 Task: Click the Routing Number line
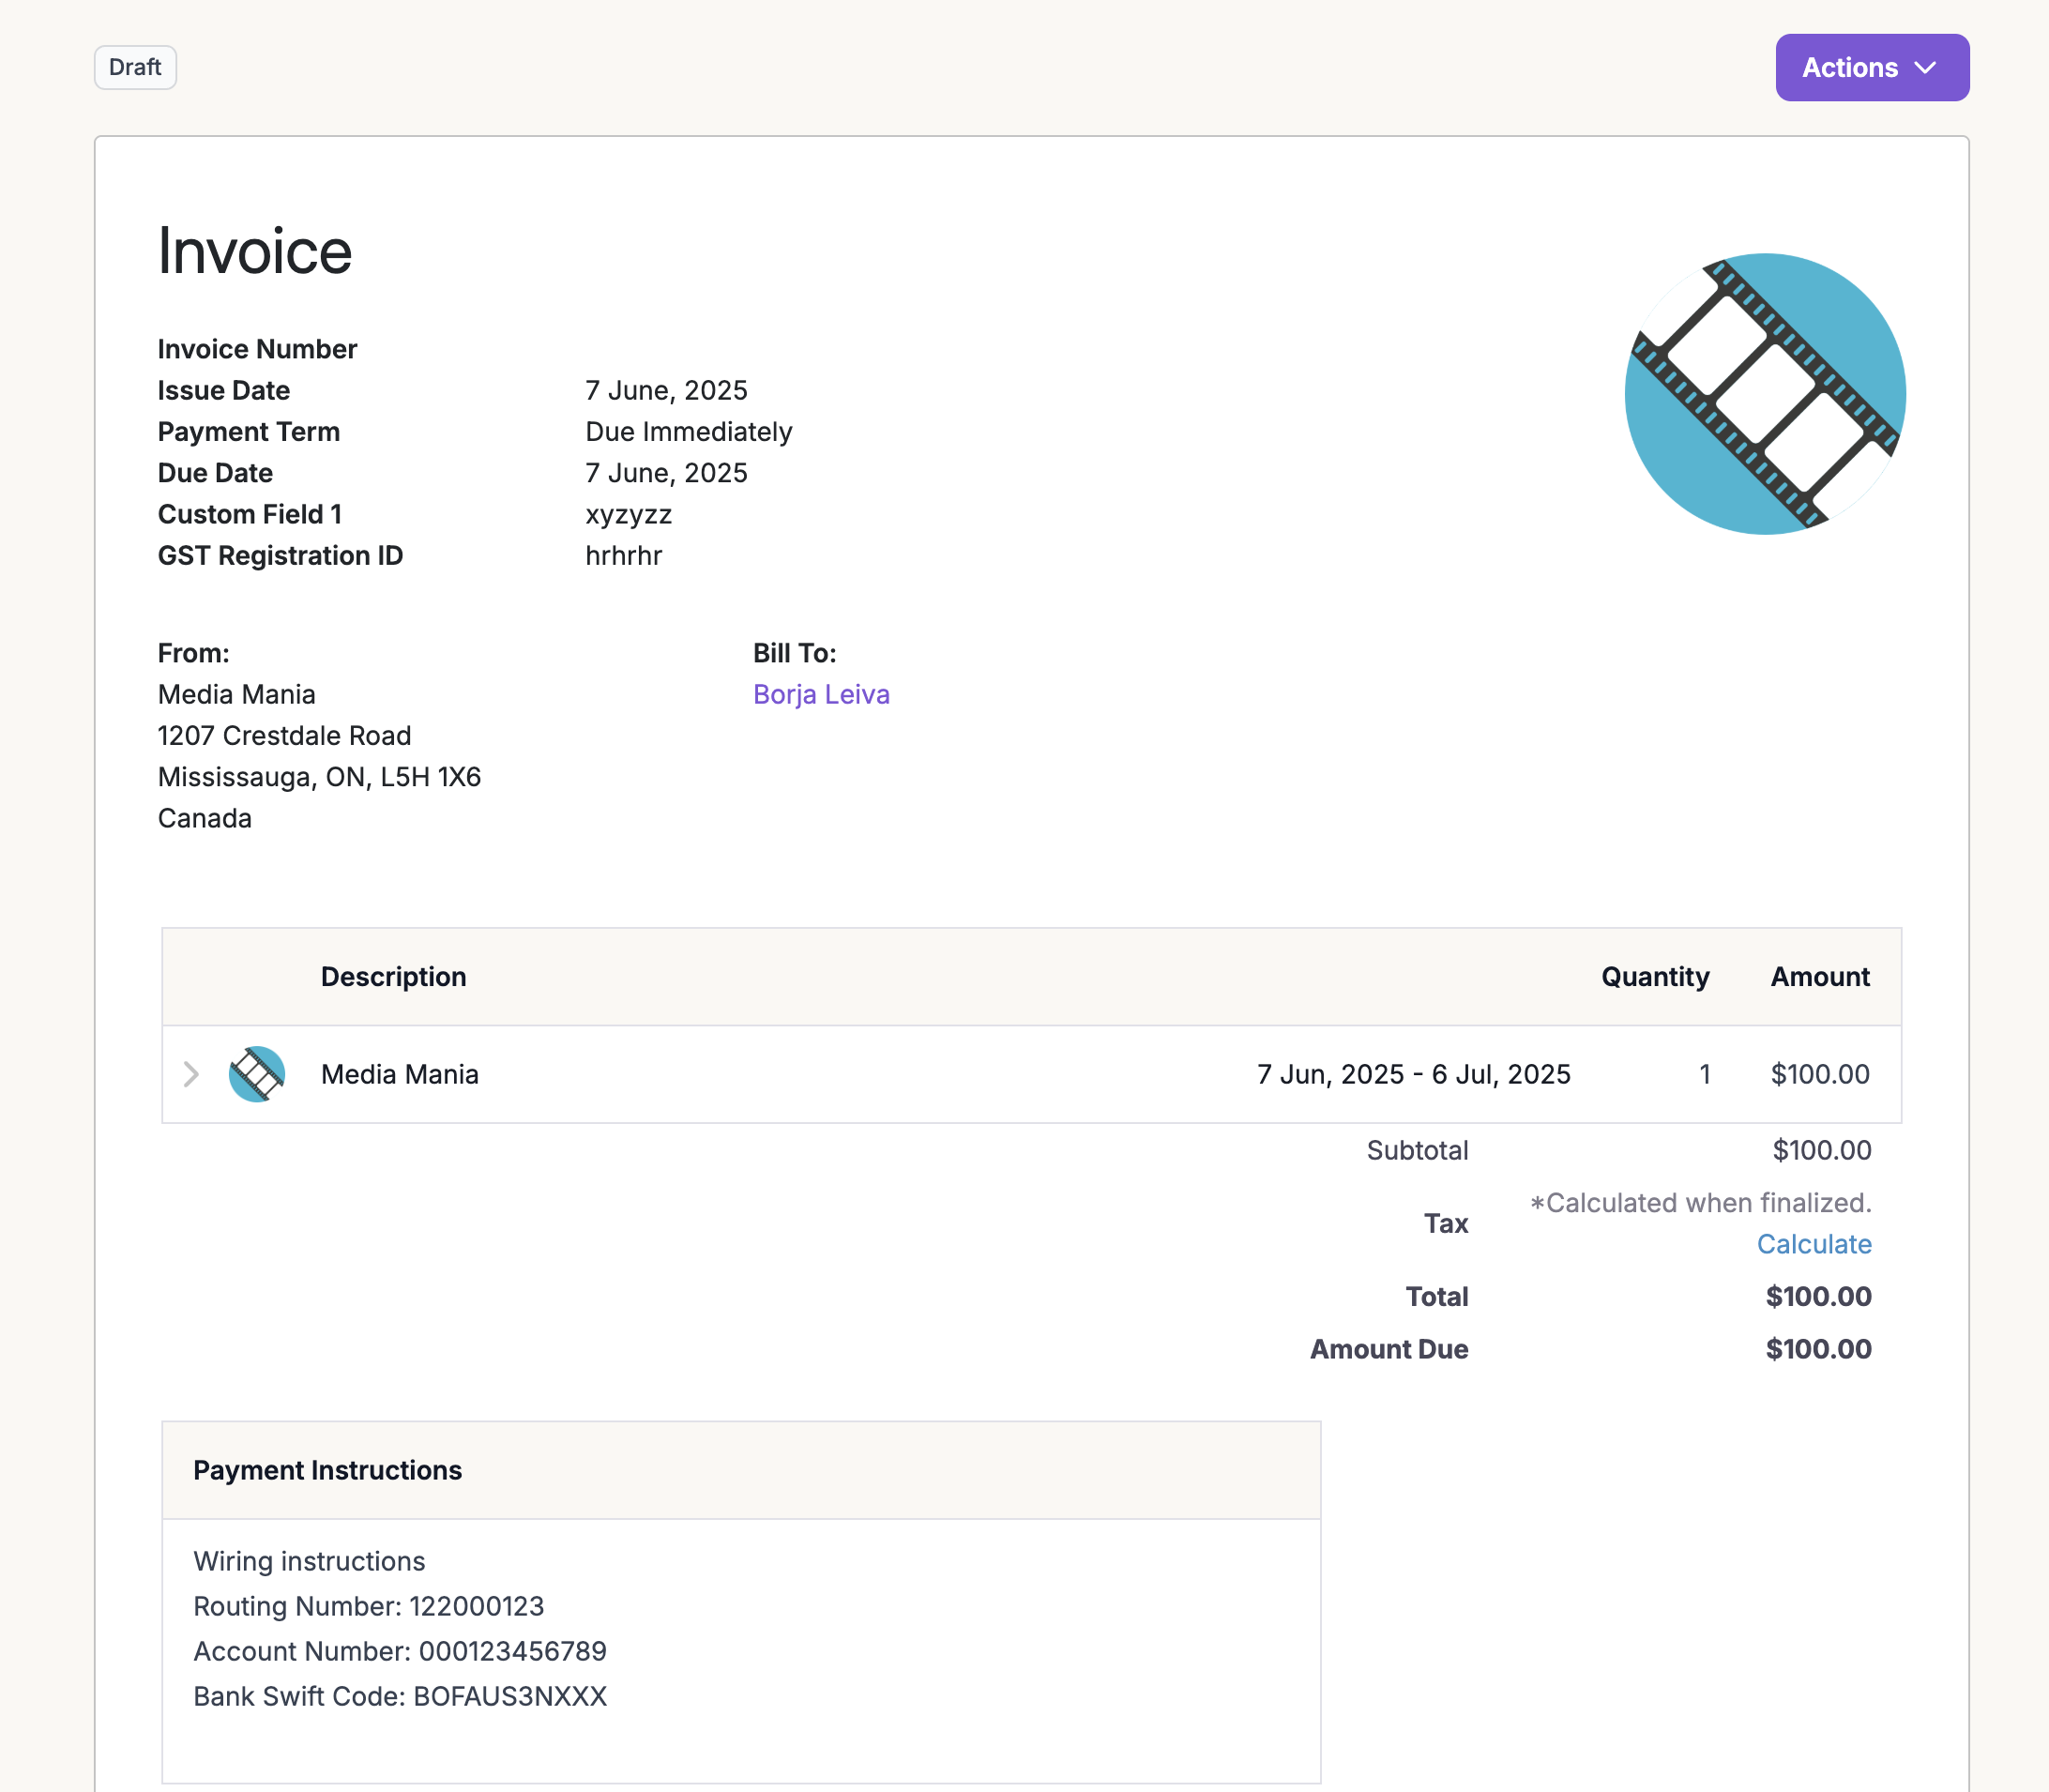[x=368, y=1606]
